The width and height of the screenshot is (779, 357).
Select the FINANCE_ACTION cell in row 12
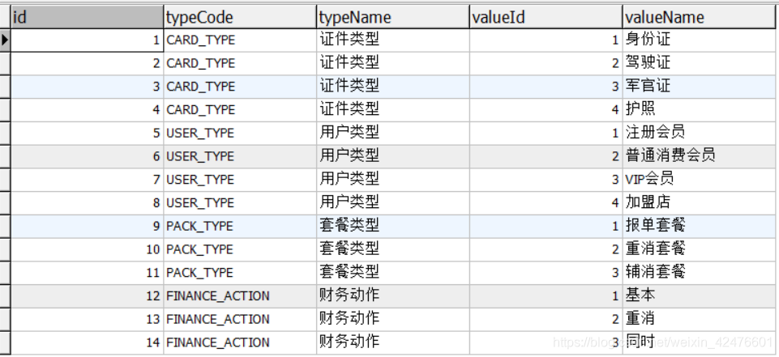[x=240, y=296]
